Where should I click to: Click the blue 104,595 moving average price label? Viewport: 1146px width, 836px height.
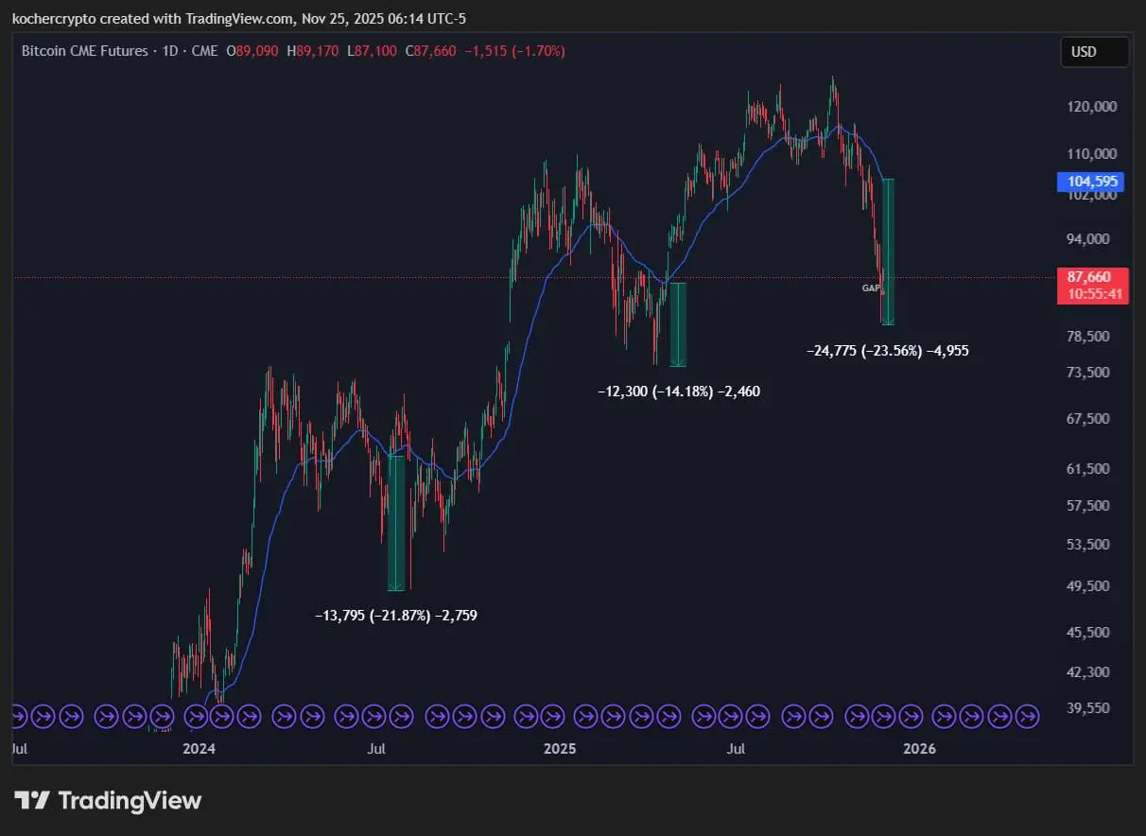pos(1090,182)
